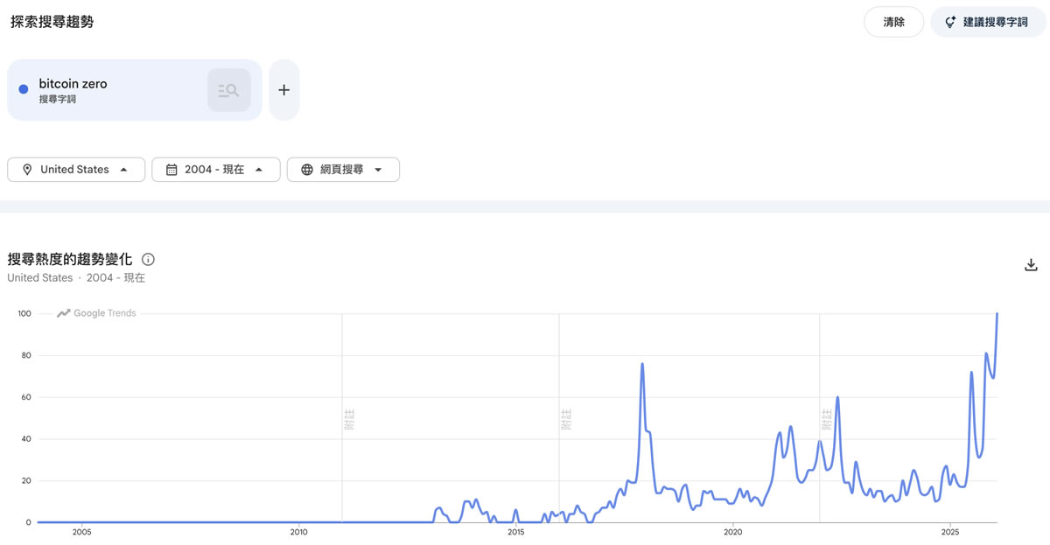Click the blue dot next to bitcoin zero

pos(24,89)
